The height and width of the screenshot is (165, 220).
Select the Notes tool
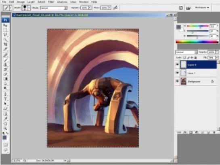5,114
